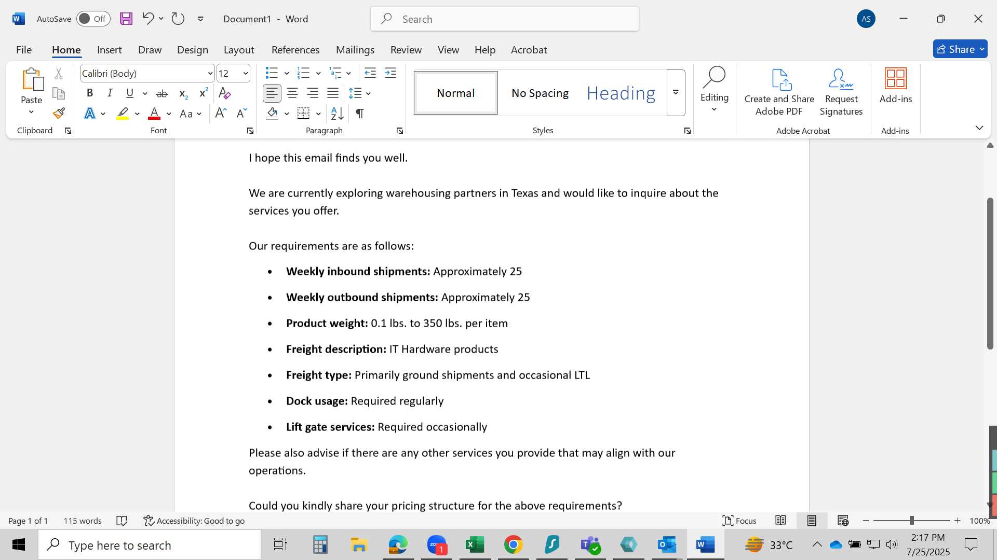
Task: Toggle Bold formatting
Action: [x=89, y=93]
